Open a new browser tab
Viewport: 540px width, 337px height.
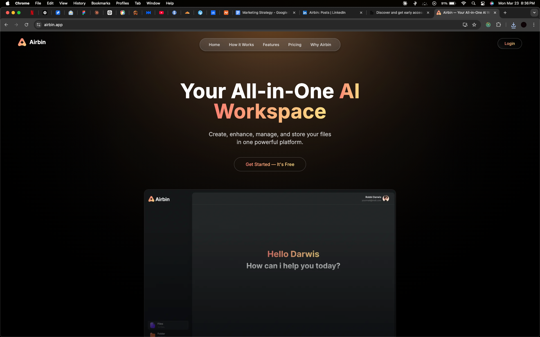505,13
